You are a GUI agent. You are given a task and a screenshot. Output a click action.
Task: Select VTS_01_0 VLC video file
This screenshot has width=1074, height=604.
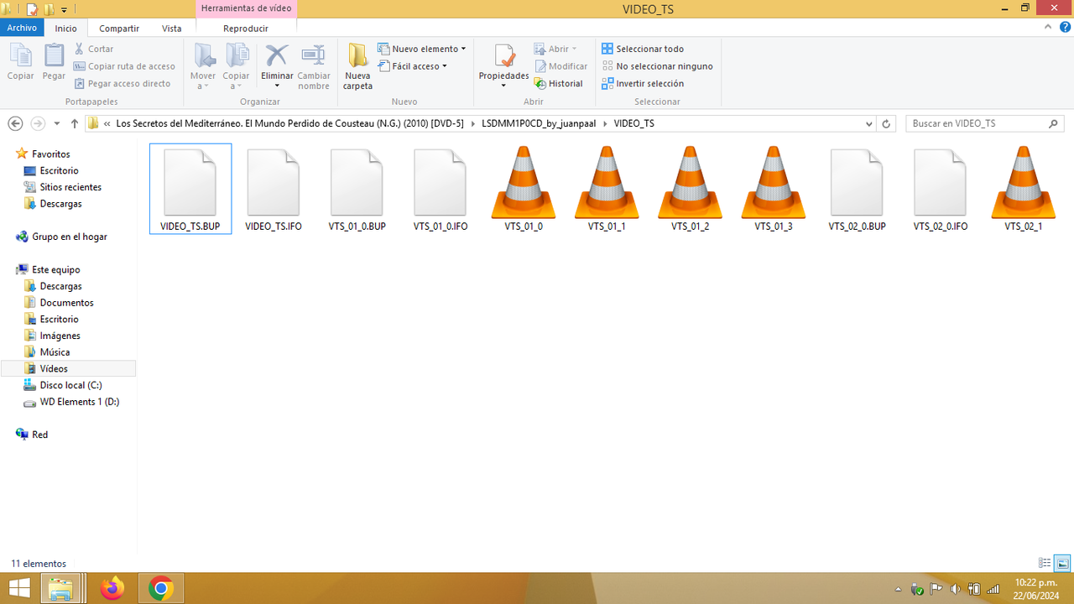pos(523,189)
